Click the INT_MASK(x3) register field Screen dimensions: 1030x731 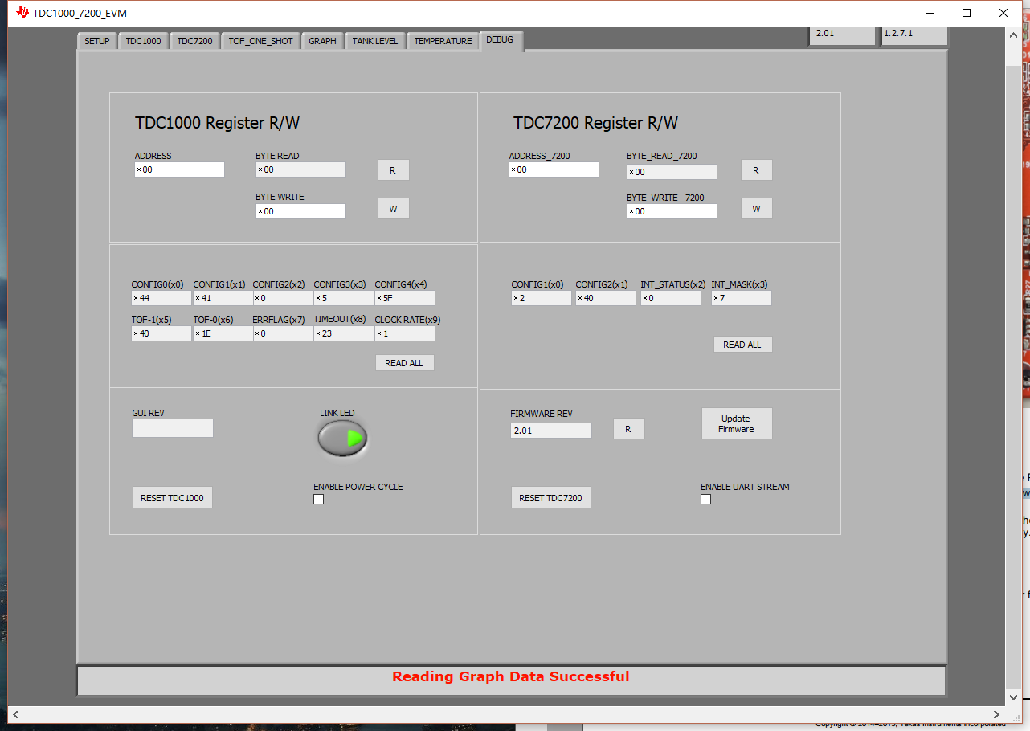click(x=742, y=298)
